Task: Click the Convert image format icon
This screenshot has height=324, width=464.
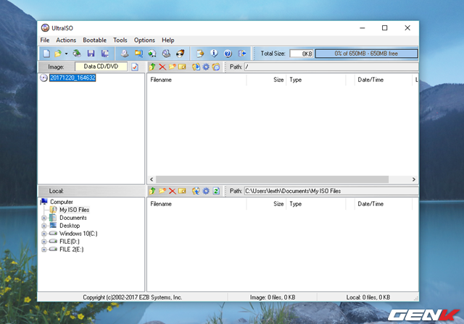Action: [x=152, y=54]
